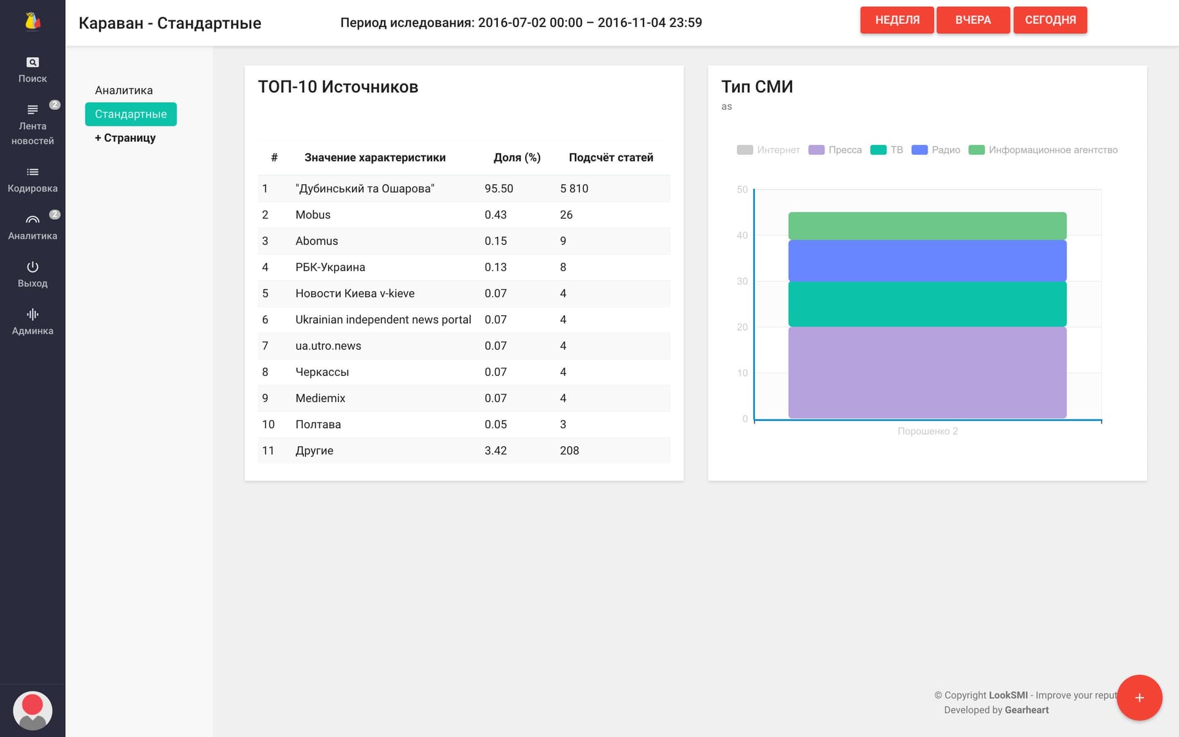Select the Mediemix row
The width and height of the screenshot is (1179, 737).
tap(464, 398)
